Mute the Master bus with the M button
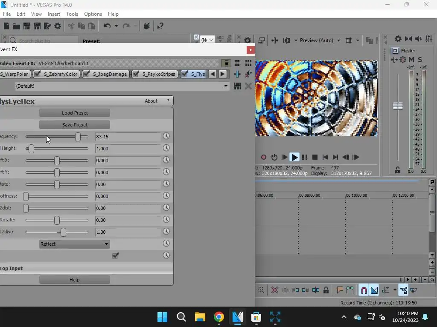Viewport: 437px width, 327px height. (x=411, y=60)
